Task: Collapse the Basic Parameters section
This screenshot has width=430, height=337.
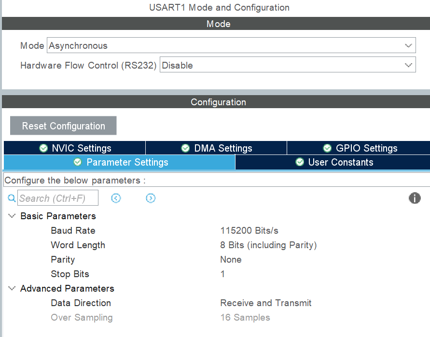Action: [x=12, y=216]
